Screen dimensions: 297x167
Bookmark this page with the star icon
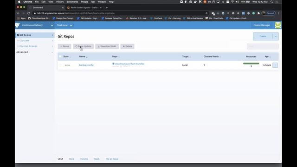(207, 13)
